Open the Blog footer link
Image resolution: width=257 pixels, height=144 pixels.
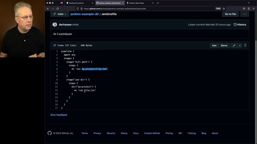[x=204, y=133]
